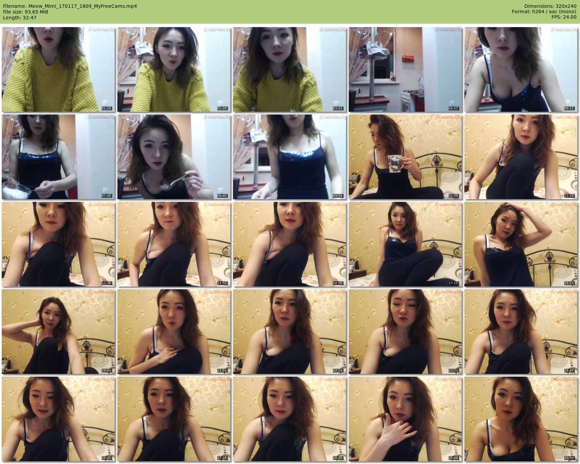580x464 pixels.
Task: Click the watermark on the 06:11 thumbnail
Action: (563, 30)
